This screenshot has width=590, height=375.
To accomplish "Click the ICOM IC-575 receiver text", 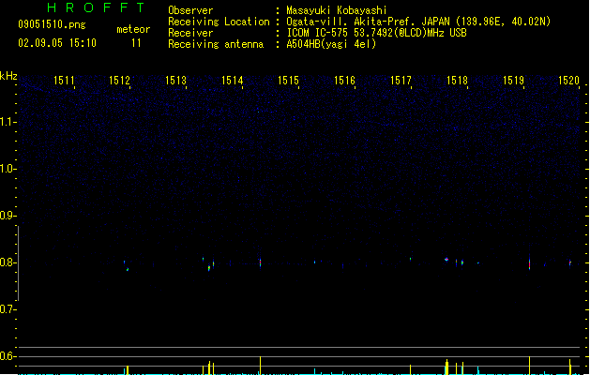I will [377, 33].
